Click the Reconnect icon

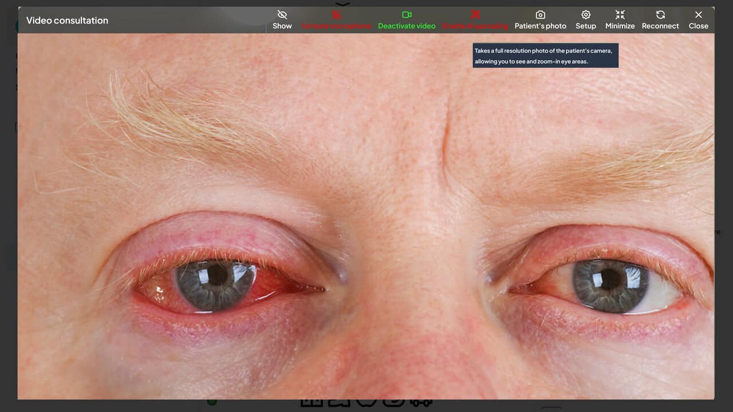(660, 15)
